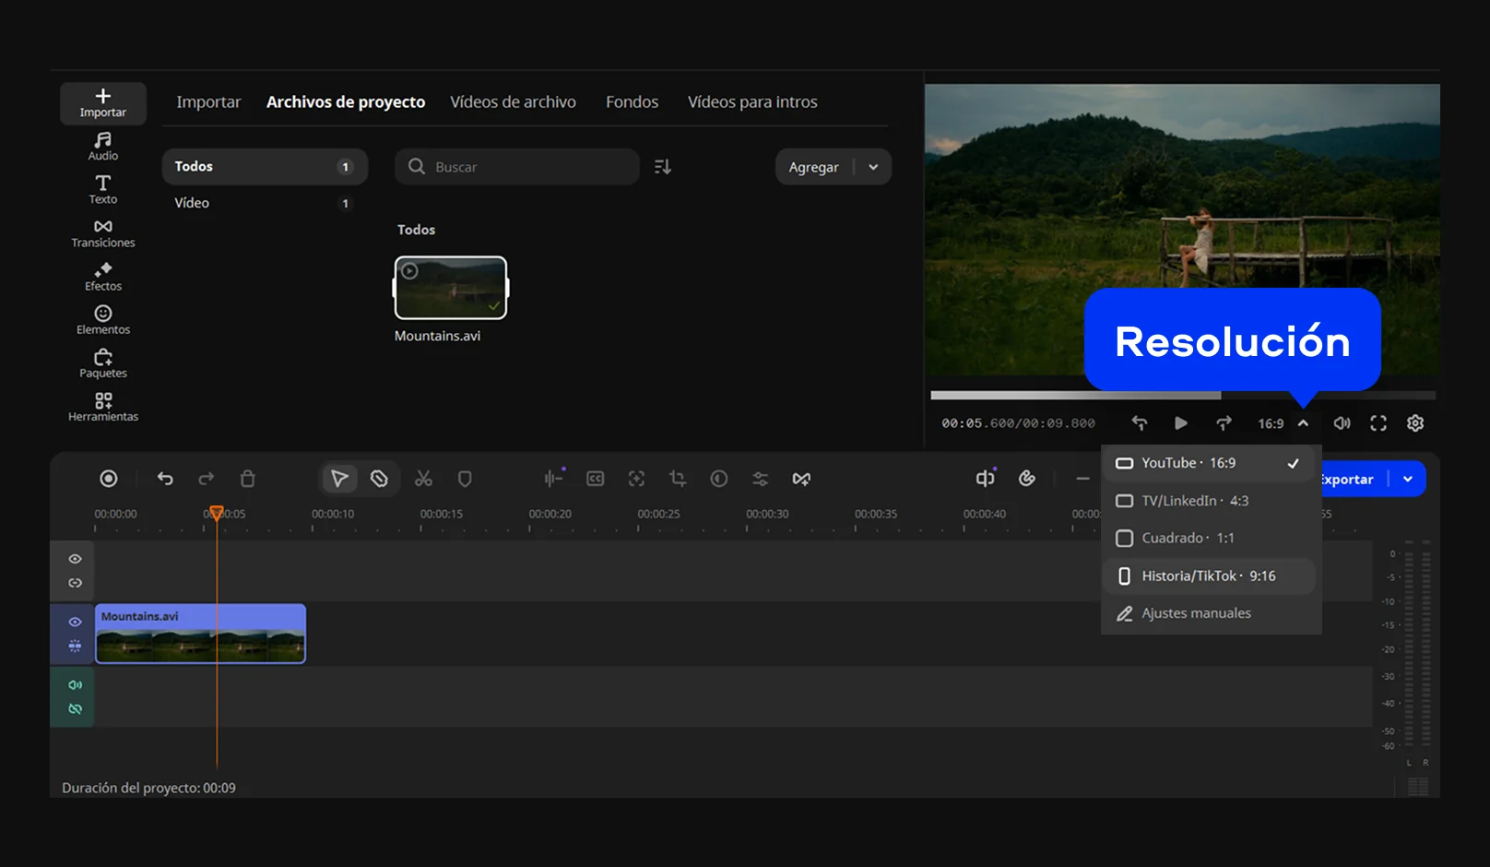Click the crop tool icon
1490x867 pixels.
pyautogui.click(x=678, y=479)
